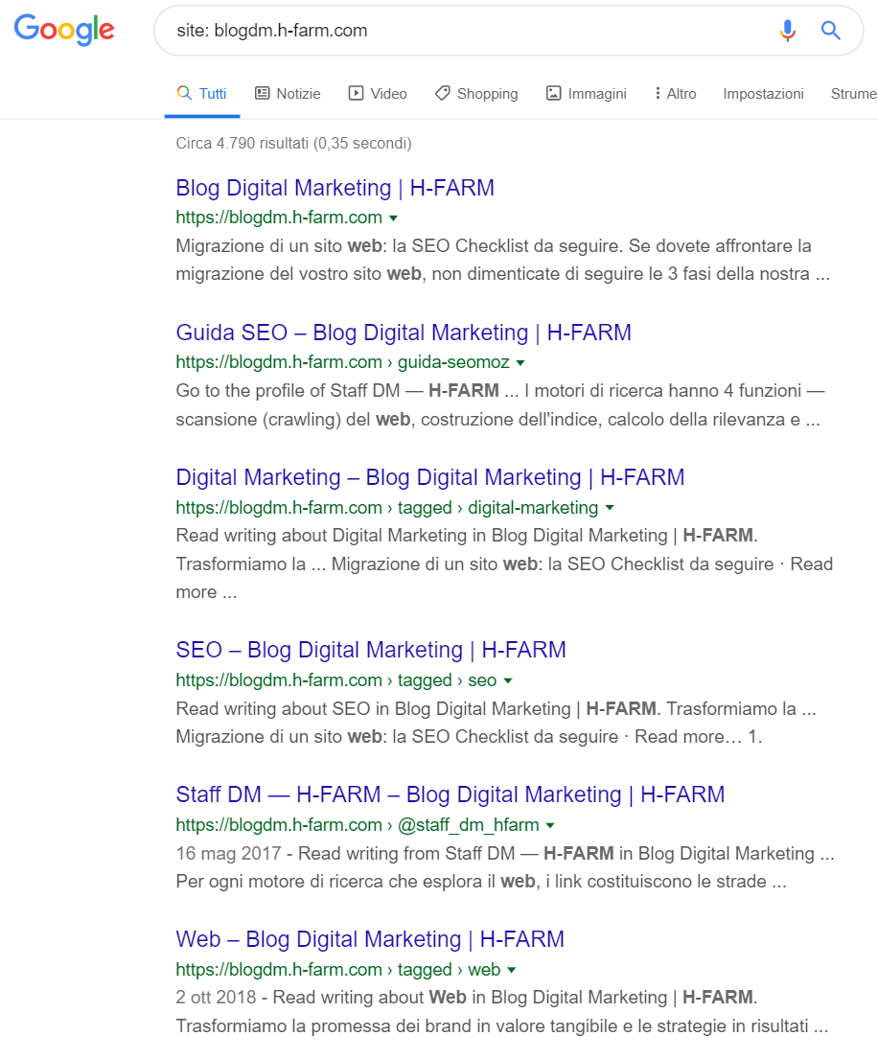Click snippet starting 'Migrazione di un sito web'
Viewport: 878px width, 1059px height.
[x=502, y=260]
